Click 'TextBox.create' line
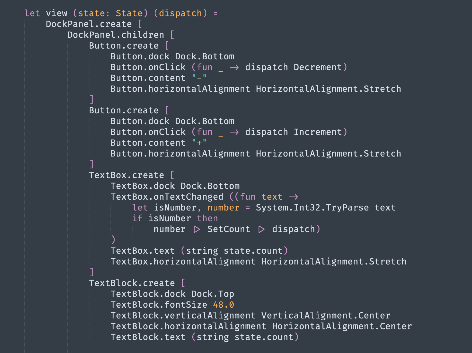The image size is (472, 353). [132, 175]
